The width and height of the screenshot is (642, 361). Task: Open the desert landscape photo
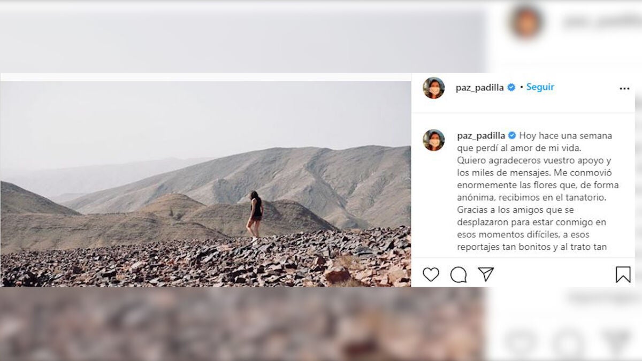point(205,184)
